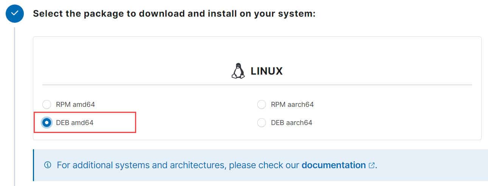488x186 pixels.
Task: Click the 'Select the package to download' heading
Action: 174,14
